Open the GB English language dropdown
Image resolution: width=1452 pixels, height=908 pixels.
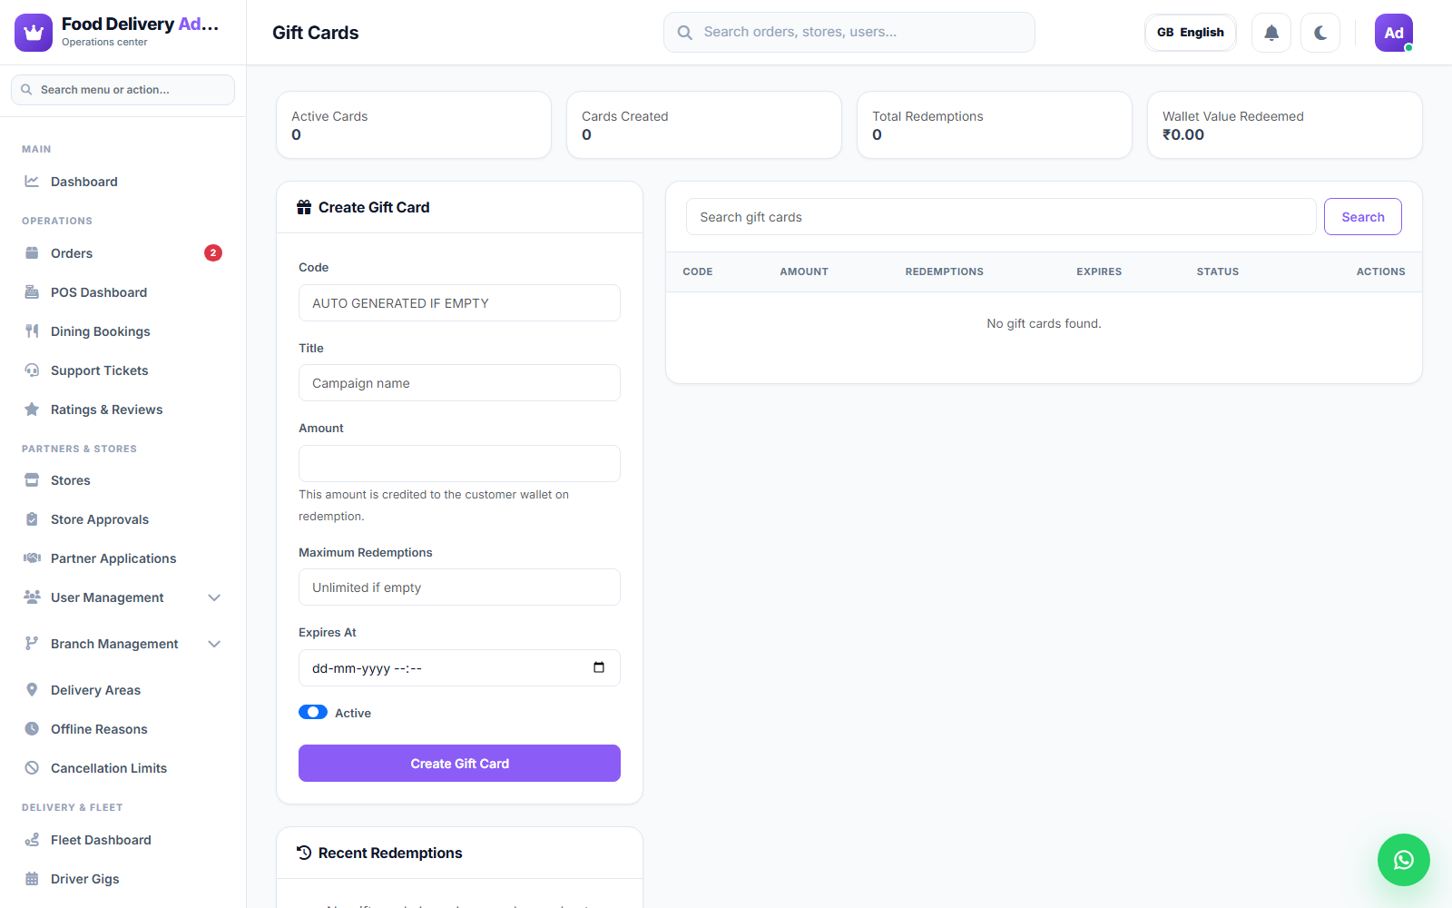pyautogui.click(x=1191, y=33)
